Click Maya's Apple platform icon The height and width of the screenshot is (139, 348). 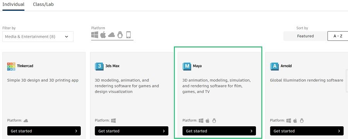point(208,121)
